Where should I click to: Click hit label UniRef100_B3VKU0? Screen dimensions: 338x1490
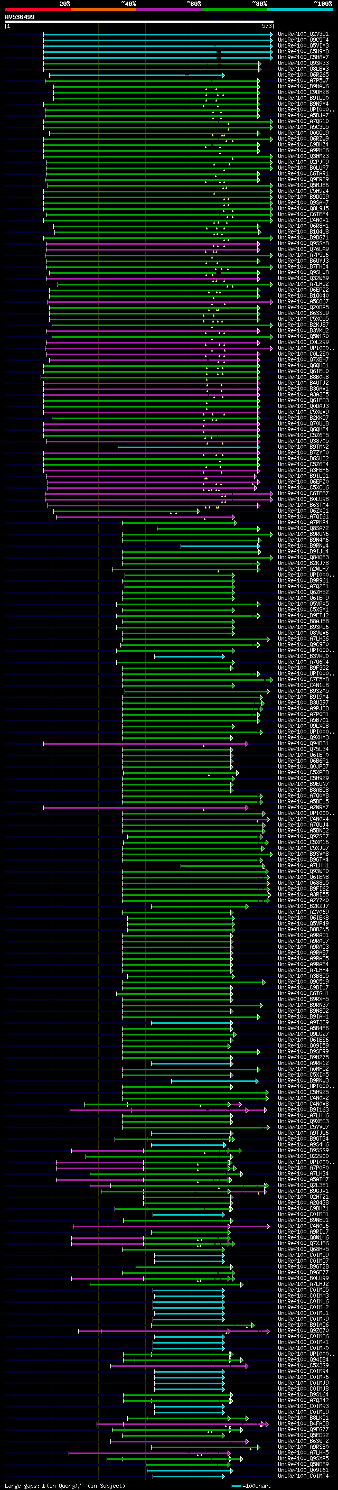tap(303, 656)
